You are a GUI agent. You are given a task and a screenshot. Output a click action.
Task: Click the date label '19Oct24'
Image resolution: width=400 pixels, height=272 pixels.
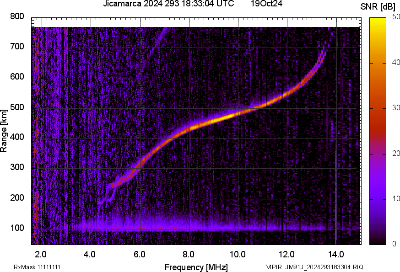pos(266,4)
